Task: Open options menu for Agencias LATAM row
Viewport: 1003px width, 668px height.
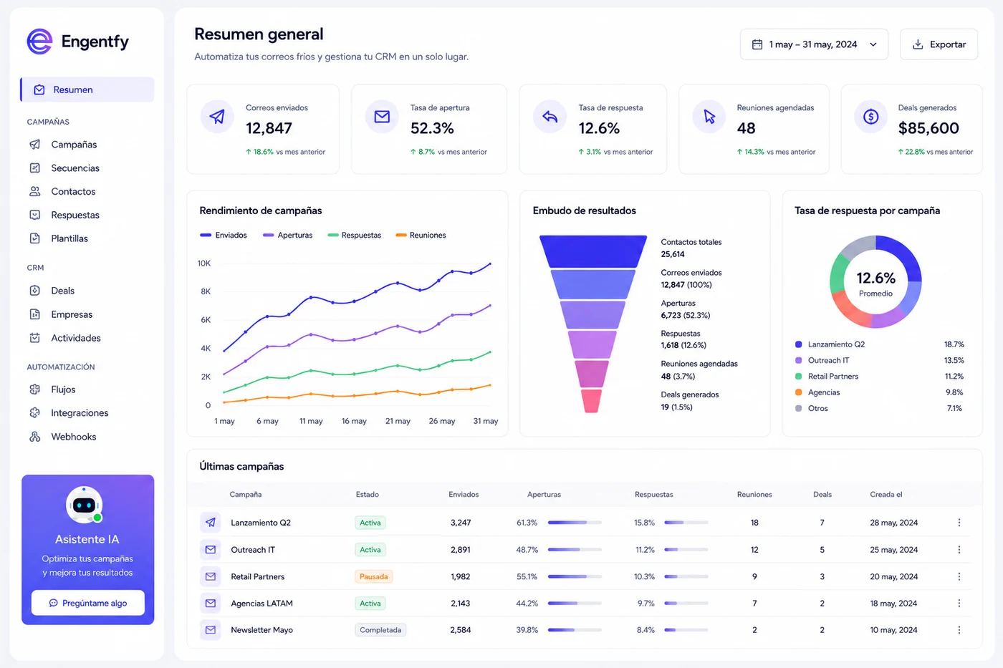Action: click(x=959, y=604)
